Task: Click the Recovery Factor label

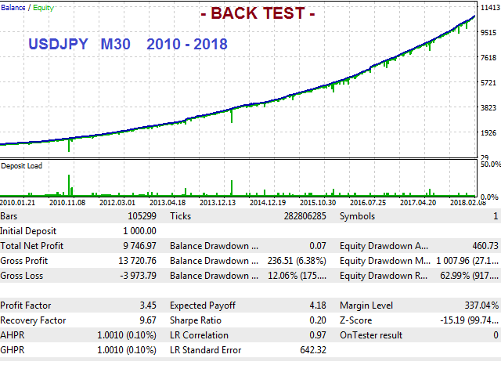Action: [31, 320]
